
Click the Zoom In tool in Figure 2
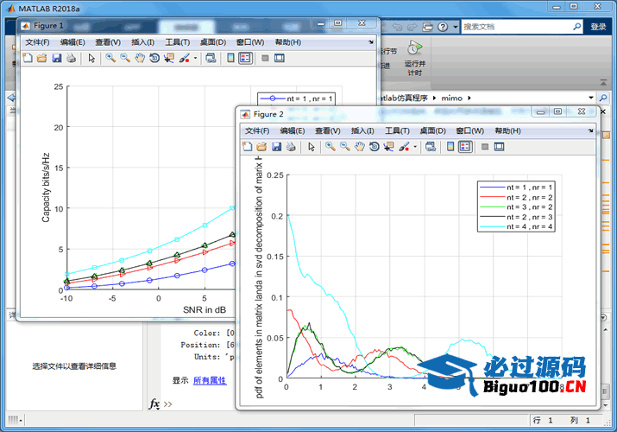pos(331,147)
